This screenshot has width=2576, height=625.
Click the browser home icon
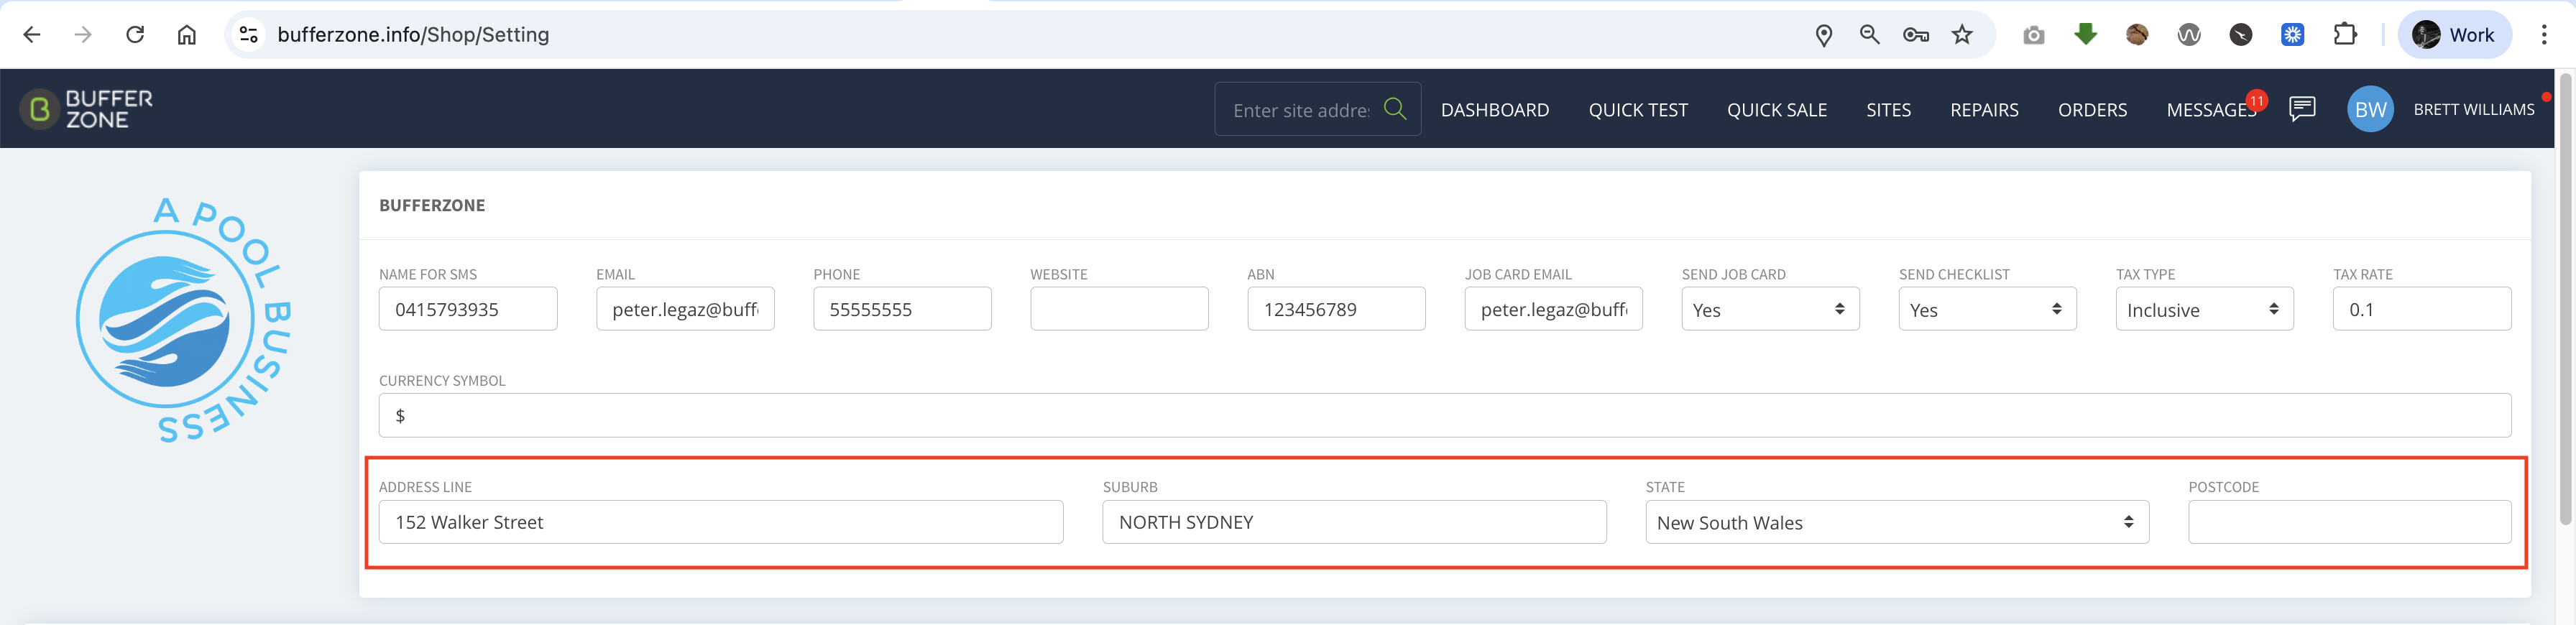(186, 35)
